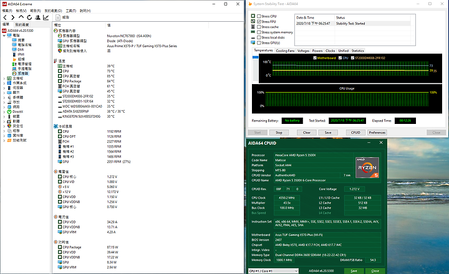Click the flame overclock icon in the tree
Viewport: 449px width, 274px height.
point(14,59)
